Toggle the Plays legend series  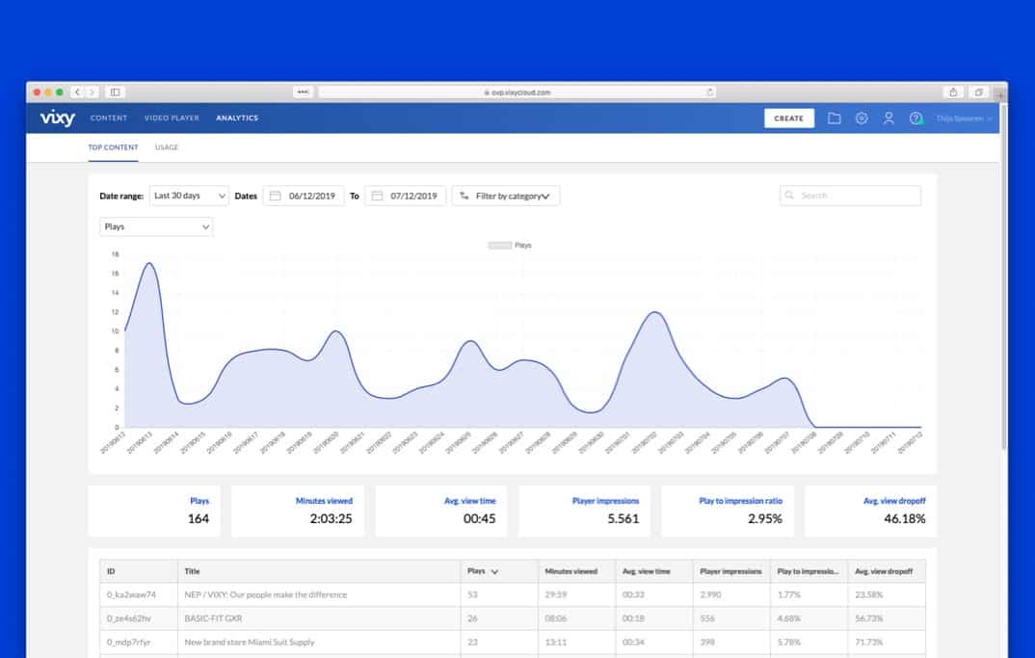[511, 246]
